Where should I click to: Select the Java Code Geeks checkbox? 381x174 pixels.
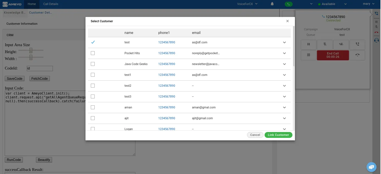[93, 64]
